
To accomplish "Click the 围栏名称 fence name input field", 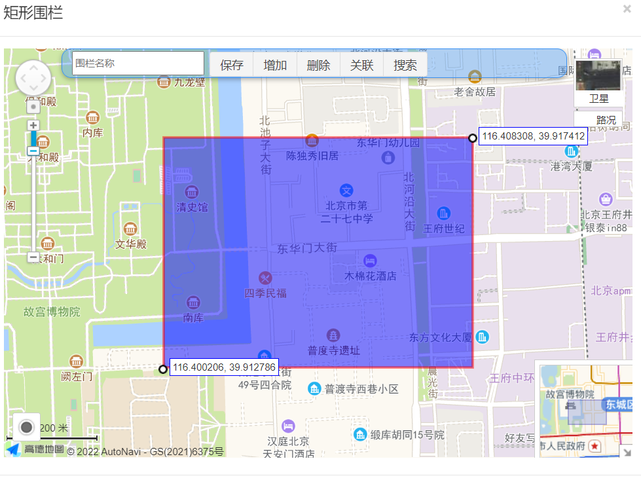I will (137, 64).
